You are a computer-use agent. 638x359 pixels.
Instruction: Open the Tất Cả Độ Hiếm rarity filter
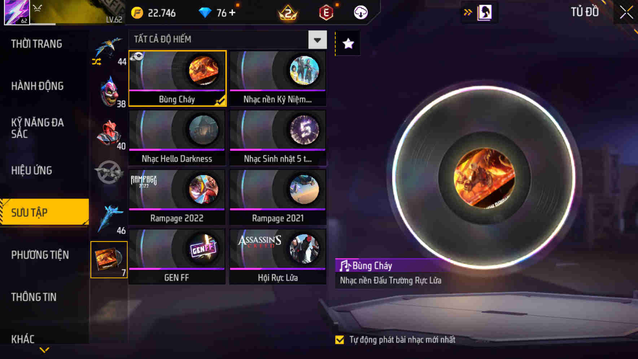228,40
